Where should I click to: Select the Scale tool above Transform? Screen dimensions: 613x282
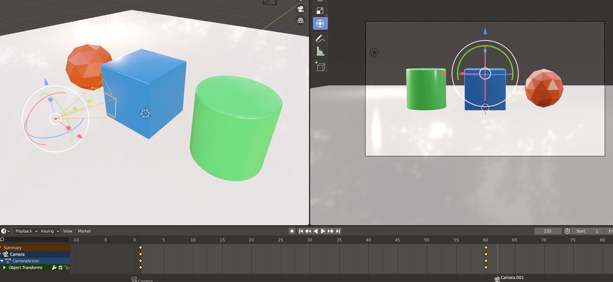point(320,10)
